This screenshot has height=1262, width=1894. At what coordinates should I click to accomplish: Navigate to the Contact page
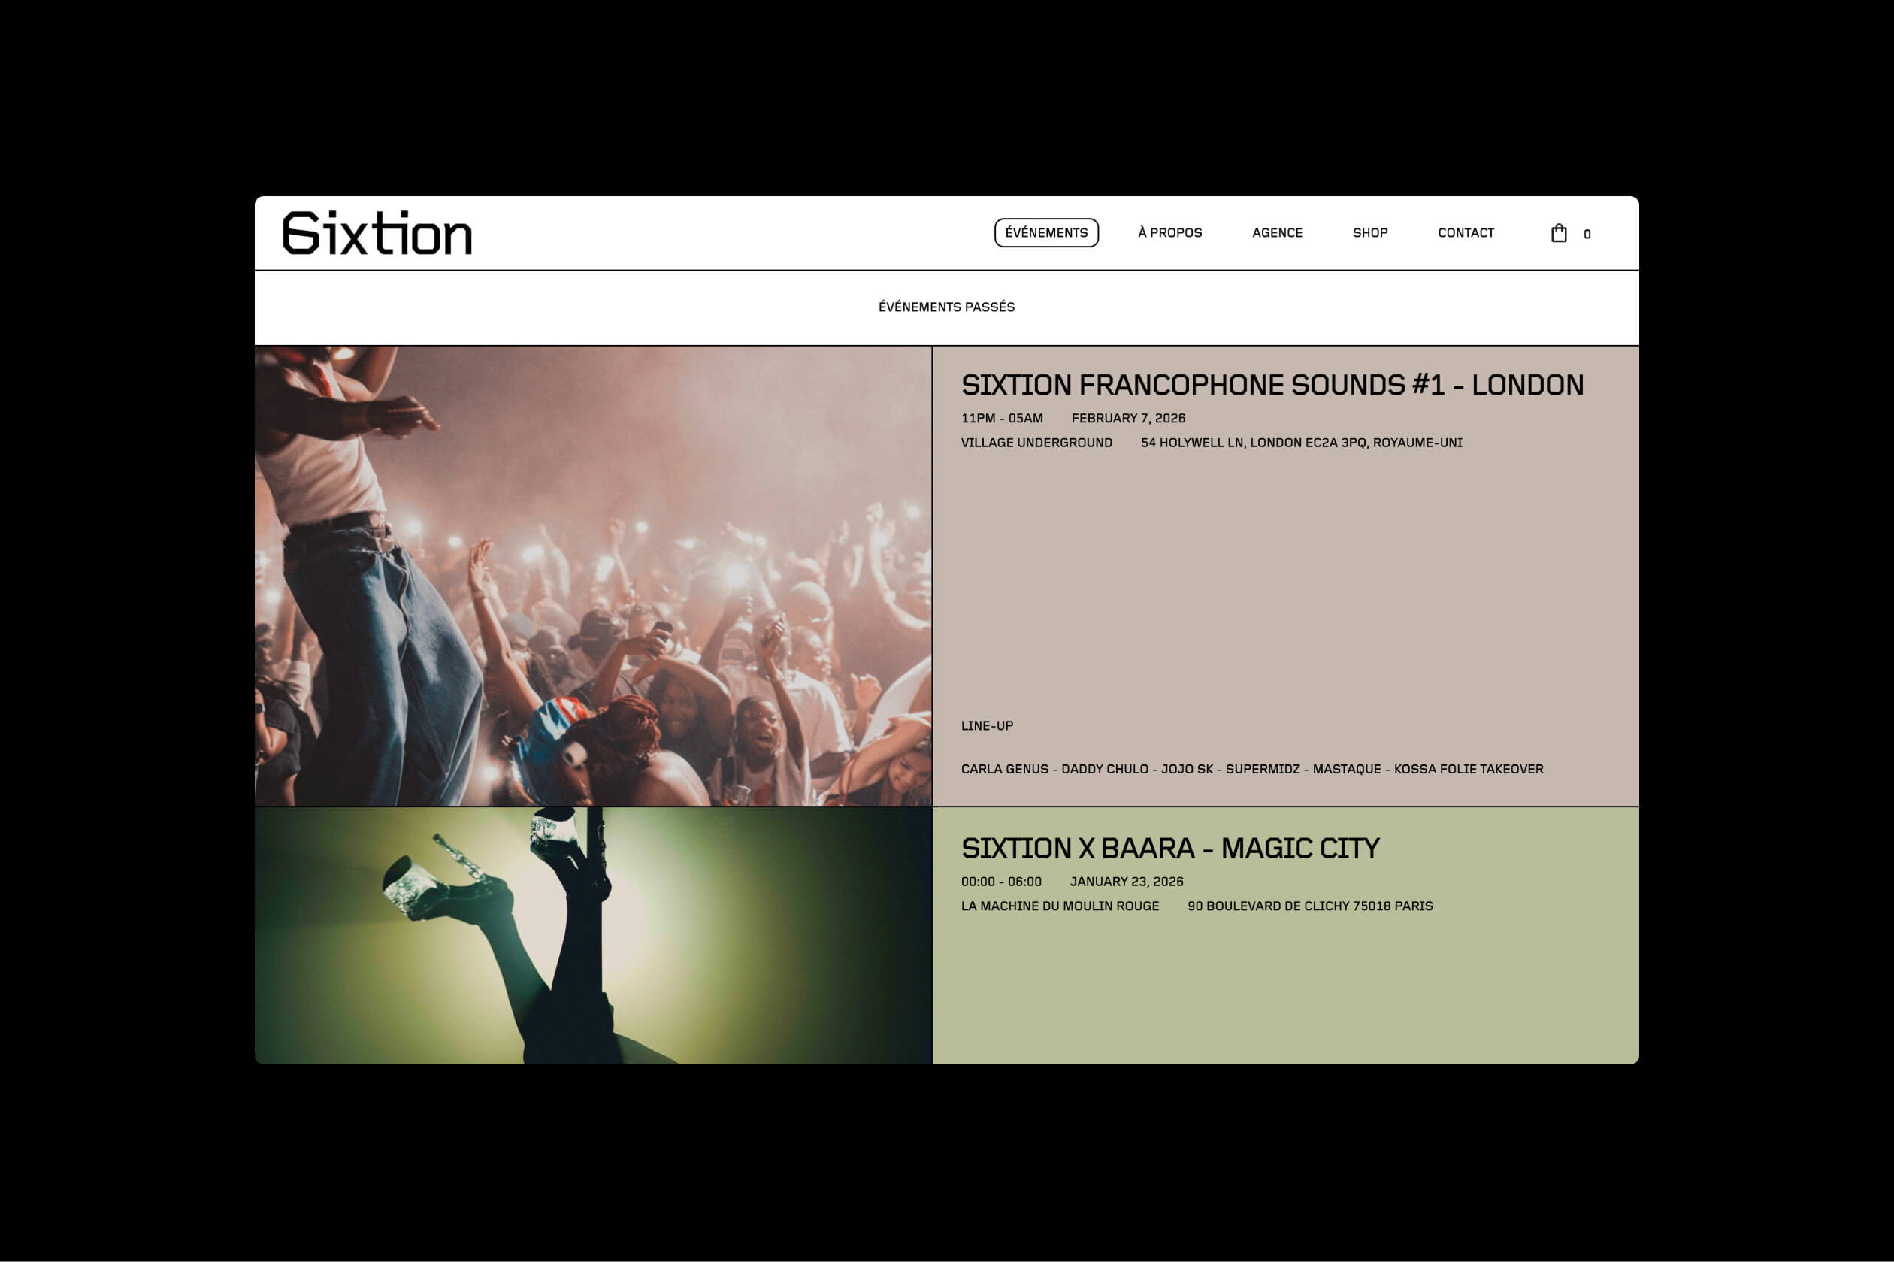[x=1466, y=232]
